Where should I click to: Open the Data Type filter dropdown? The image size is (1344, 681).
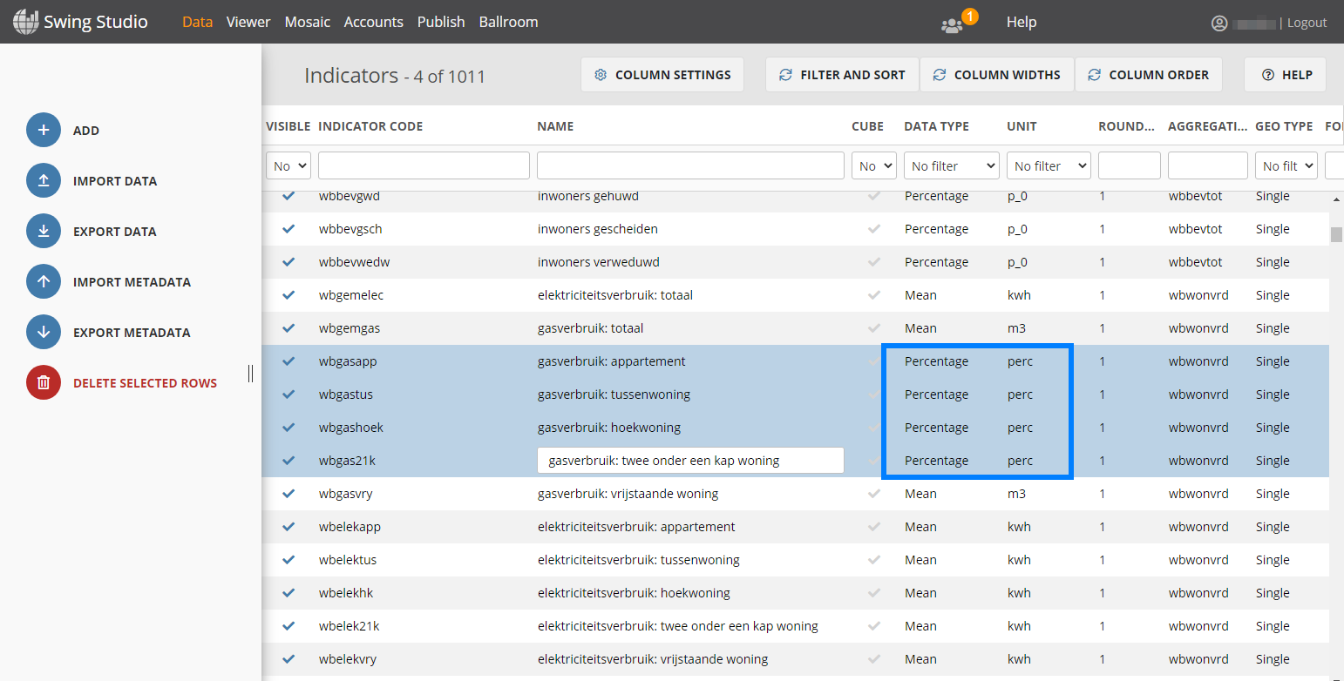coord(952,165)
